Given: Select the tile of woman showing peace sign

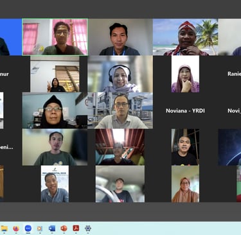Looking at the screenshot, I should pos(55,74).
